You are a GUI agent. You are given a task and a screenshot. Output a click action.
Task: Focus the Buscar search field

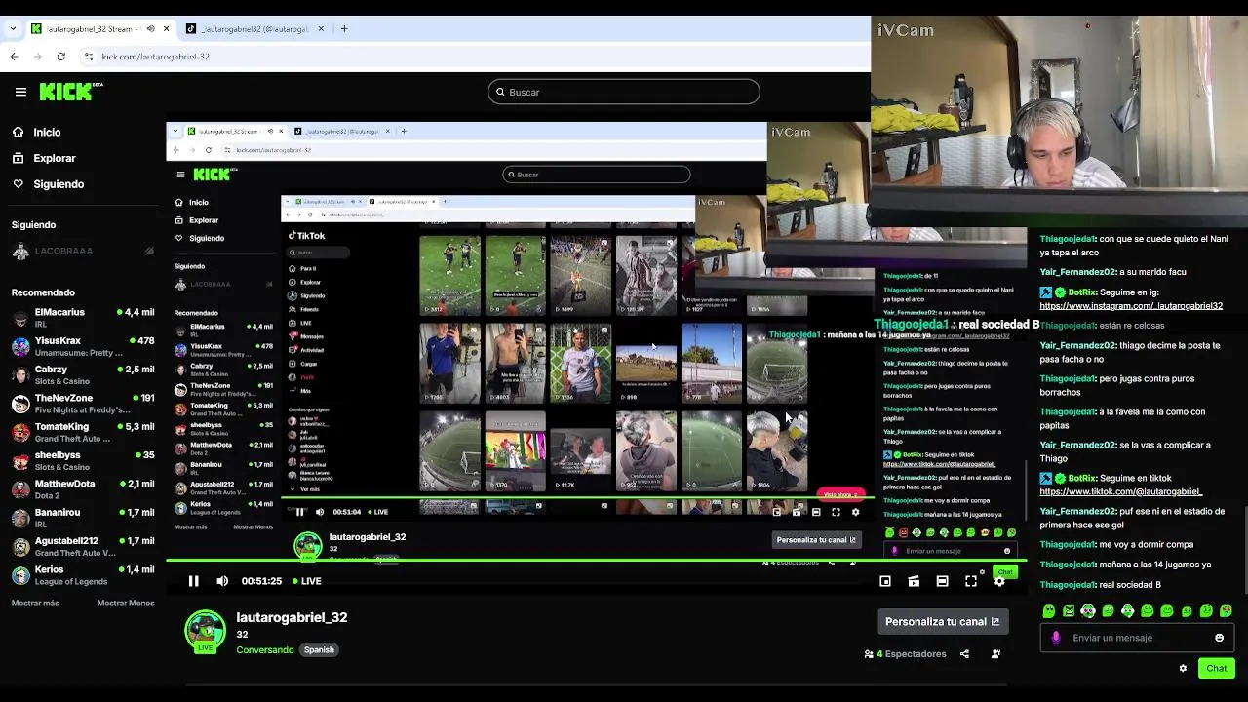pyautogui.click(x=624, y=92)
